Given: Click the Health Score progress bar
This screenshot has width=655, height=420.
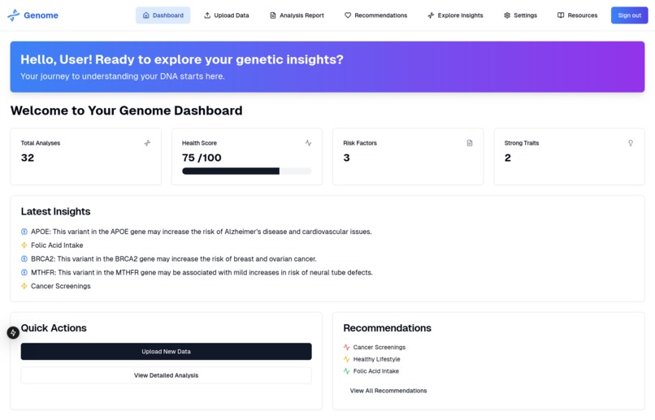Looking at the screenshot, I should tap(247, 171).
